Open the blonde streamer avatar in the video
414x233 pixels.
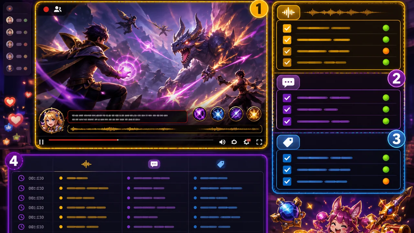(51, 121)
